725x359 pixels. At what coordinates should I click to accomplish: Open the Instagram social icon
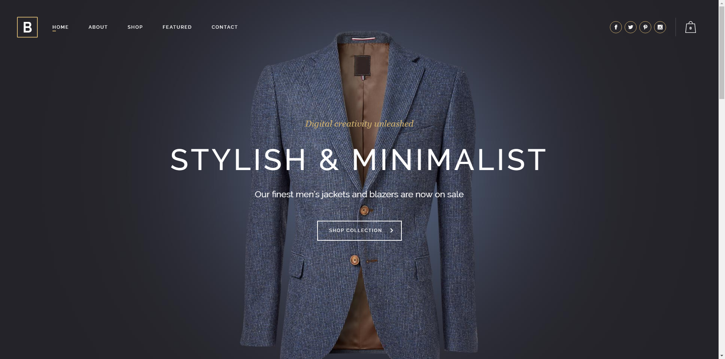pos(660,27)
